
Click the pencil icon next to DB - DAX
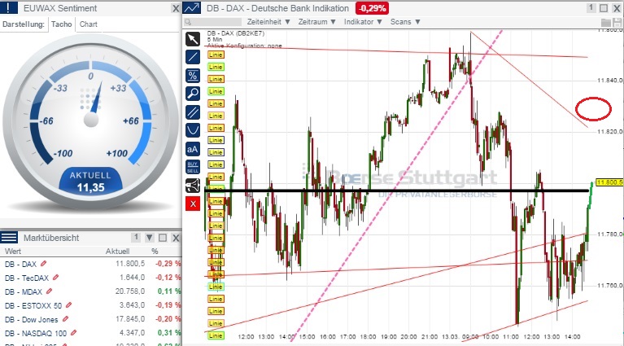point(43,264)
